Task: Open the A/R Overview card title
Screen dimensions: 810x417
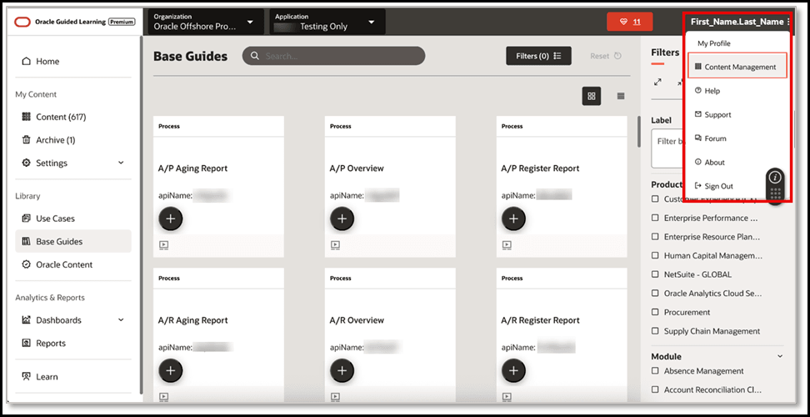Action: 357,320
